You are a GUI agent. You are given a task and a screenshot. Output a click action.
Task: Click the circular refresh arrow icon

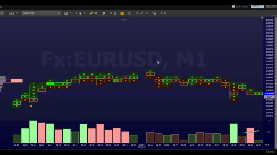point(104,13)
